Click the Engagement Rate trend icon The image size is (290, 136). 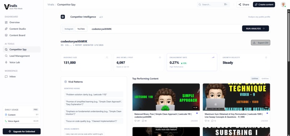pos(213,57)
